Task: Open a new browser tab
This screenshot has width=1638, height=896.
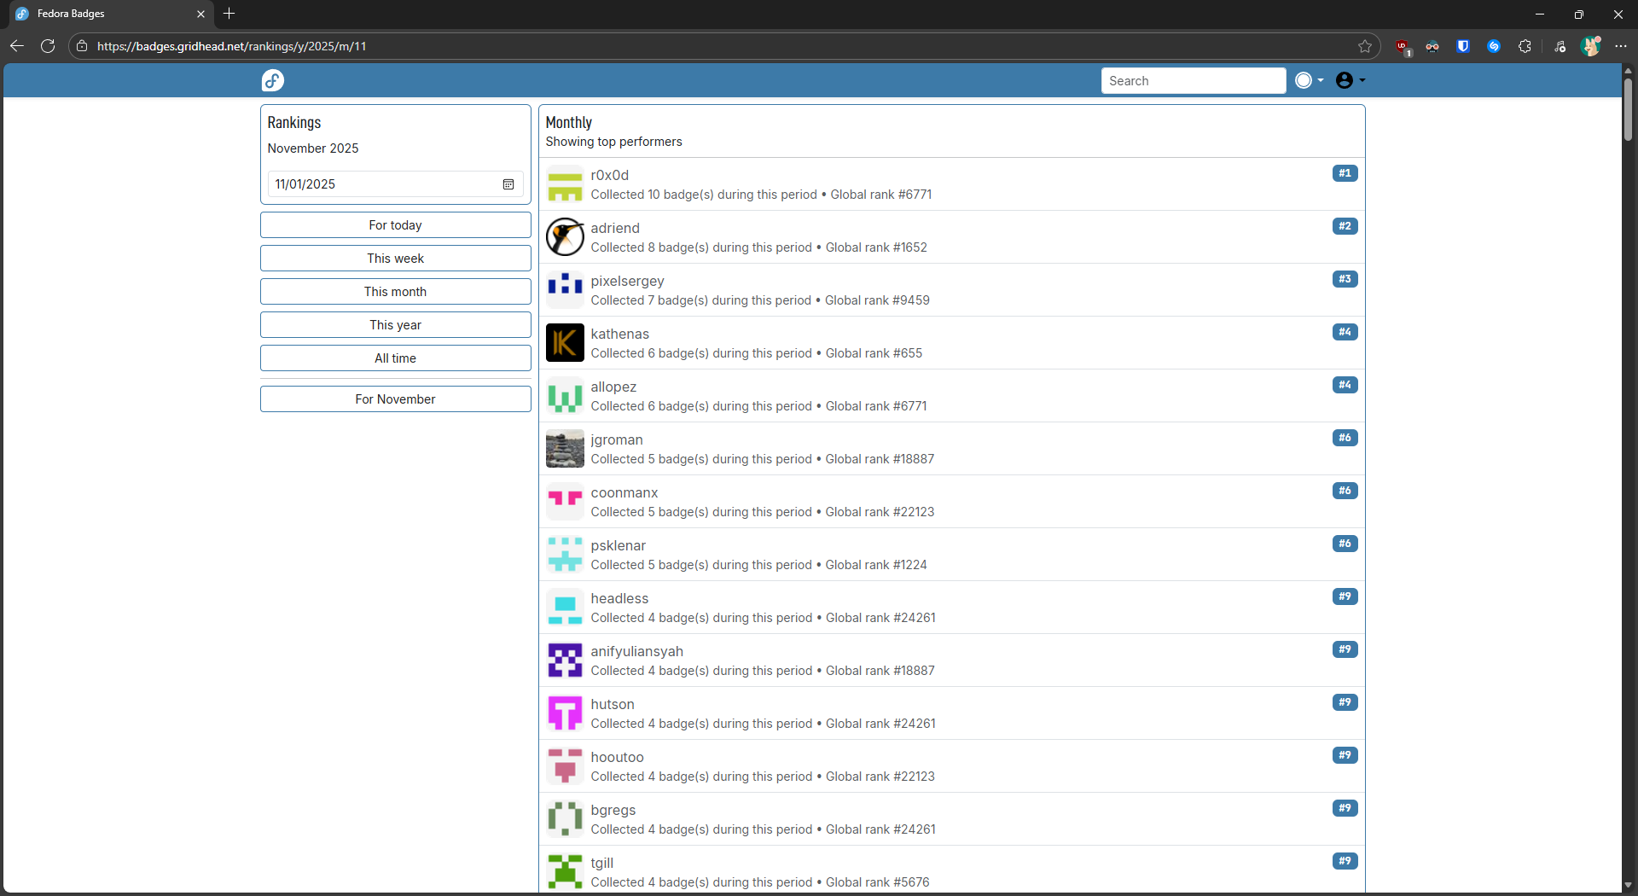Action: [229, 14]
